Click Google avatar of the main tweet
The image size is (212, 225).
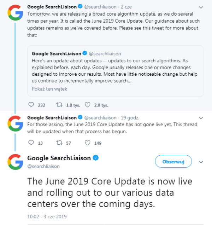coord(15,162)
